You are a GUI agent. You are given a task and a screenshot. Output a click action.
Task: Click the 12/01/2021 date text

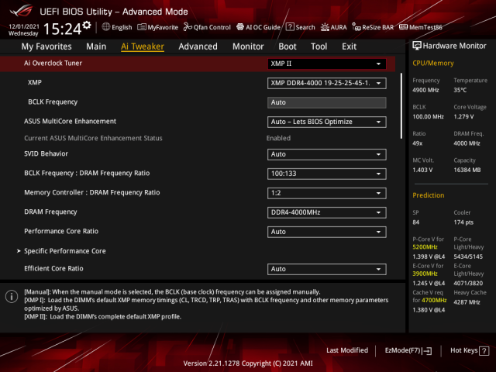pyautogui.click(x=24, y=26)
